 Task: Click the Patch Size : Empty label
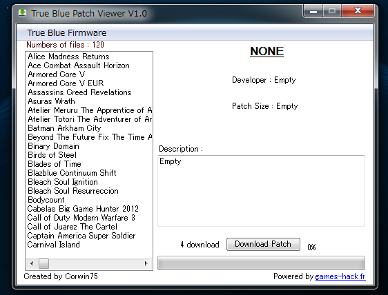(265, 106)
